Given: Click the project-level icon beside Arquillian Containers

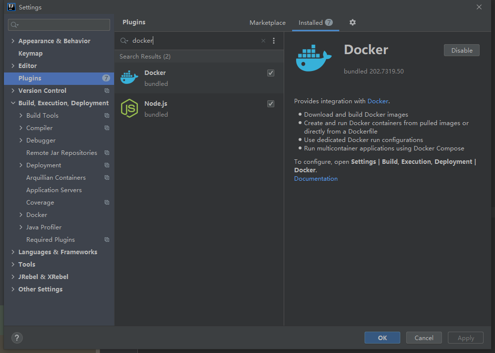Looking at the screenshot, I should point(107,178).
